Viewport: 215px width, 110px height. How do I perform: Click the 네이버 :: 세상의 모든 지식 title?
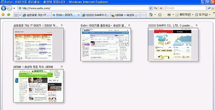coord(33,67)
